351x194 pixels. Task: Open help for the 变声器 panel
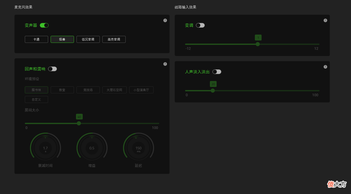[x=165, y=20]
